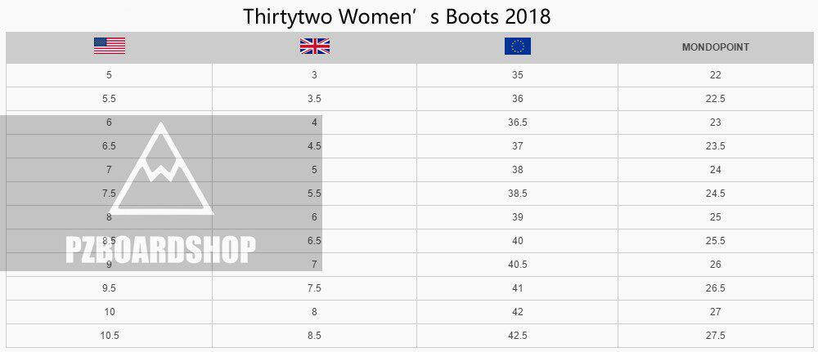Click the EU flag icon
Screen dimensions: 818x352
coord(517,47)
